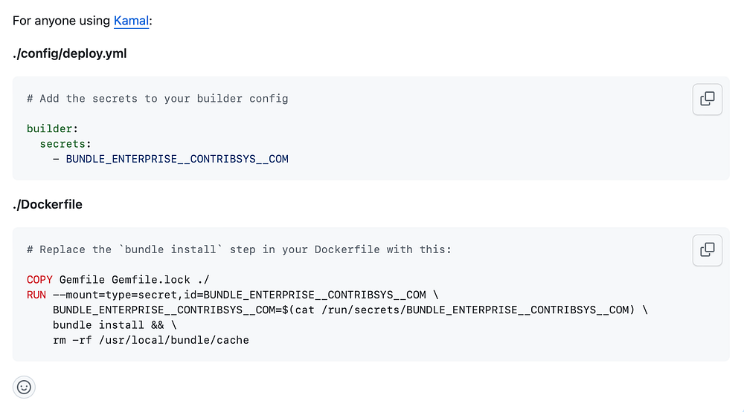Click the red RUN keyword
Viewport: 744px width, 412px height.
point(36,295)
